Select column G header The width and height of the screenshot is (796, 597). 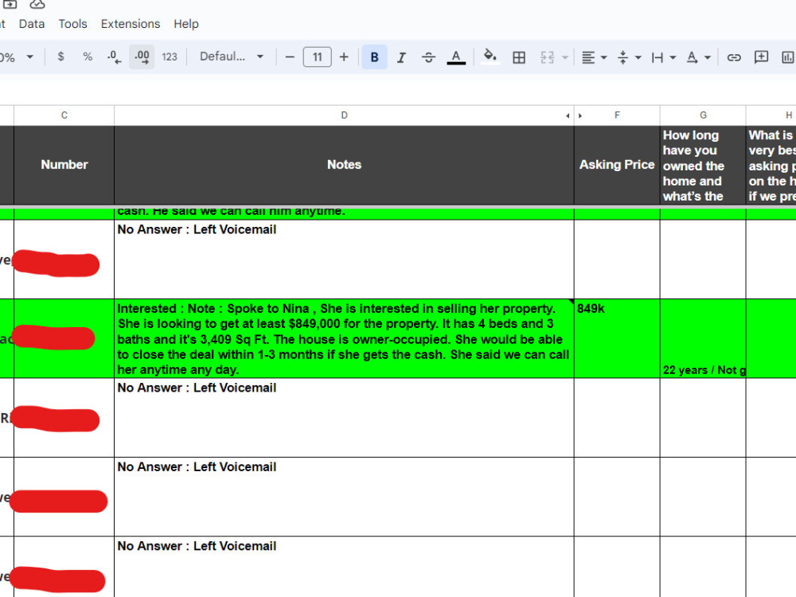(x=703, y=115)
